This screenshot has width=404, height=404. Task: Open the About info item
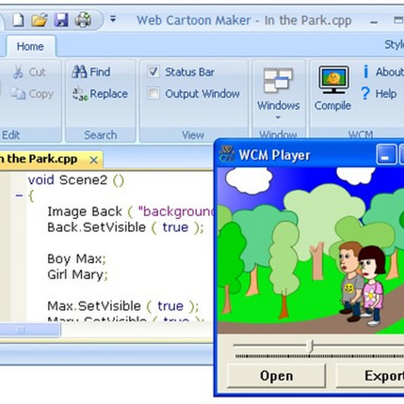[383, 72]
